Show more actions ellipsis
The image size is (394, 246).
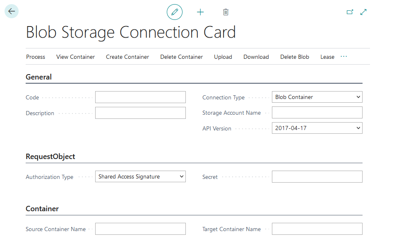(344, 57)
